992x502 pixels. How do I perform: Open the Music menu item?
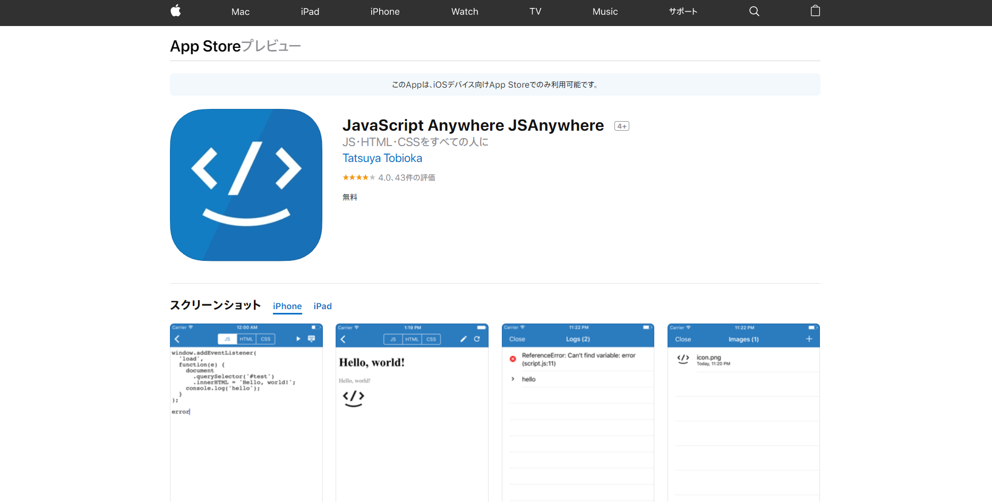point(605,12)
